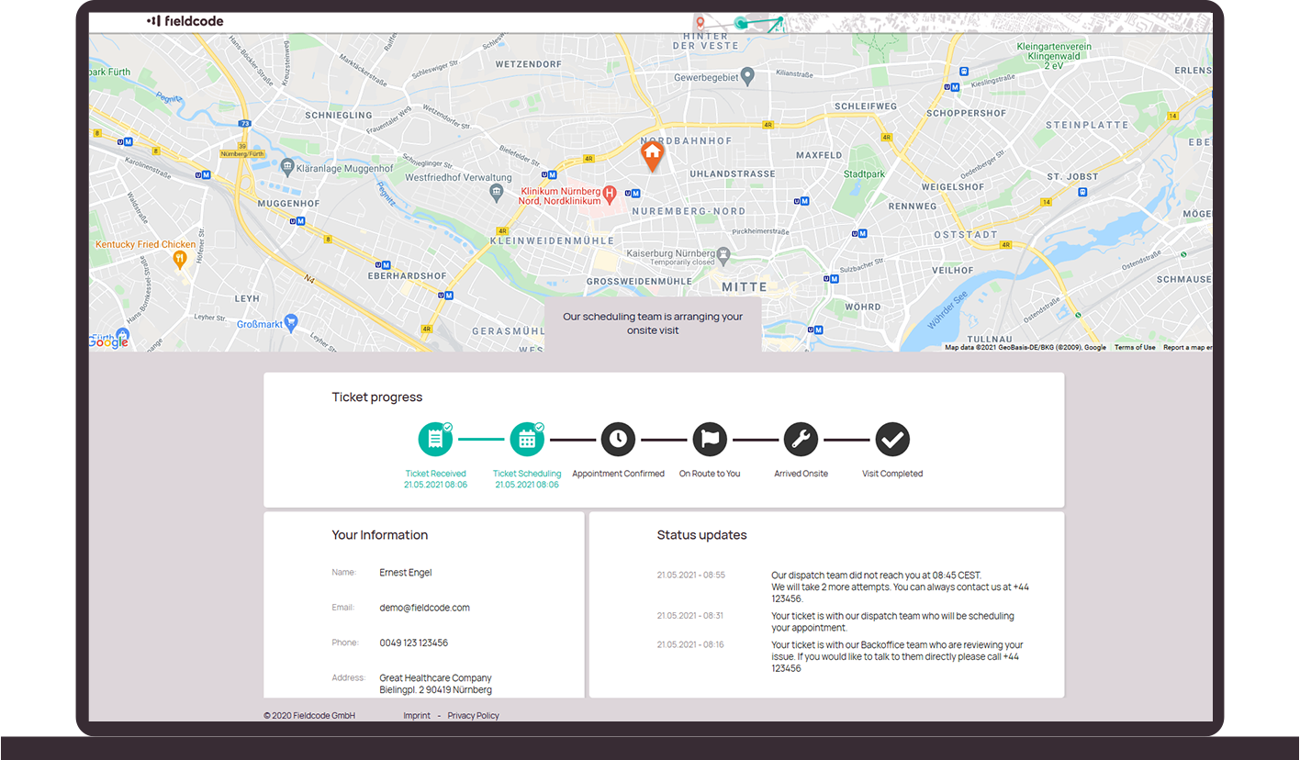Image resolution: width=1300 pixels, height=760 pixels.
Task: Click Kentucky Fried Chicken restaurant pin
Action: tap(180, 260)
